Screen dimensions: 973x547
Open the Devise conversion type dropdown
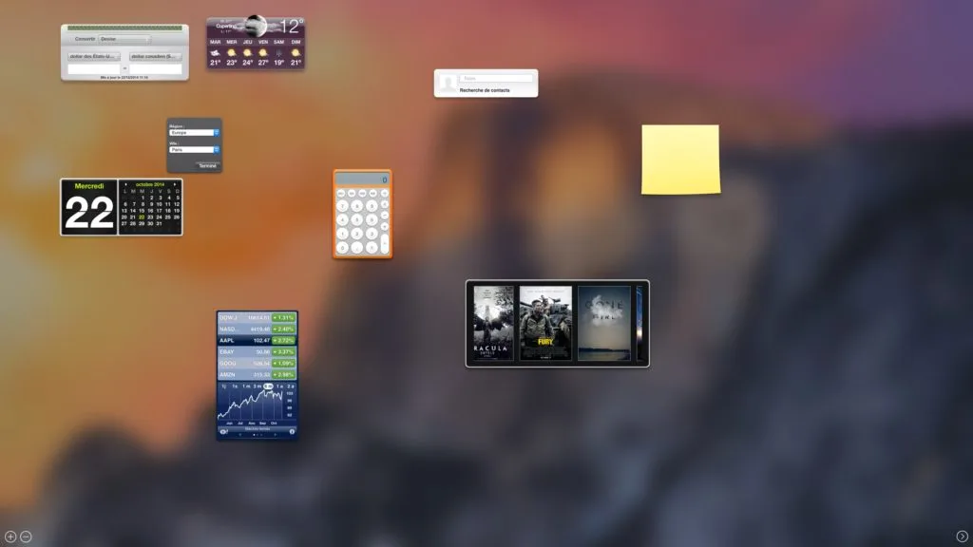coord(124,39)
